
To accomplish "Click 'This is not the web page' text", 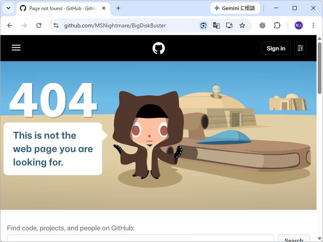I will coord(53,149).
